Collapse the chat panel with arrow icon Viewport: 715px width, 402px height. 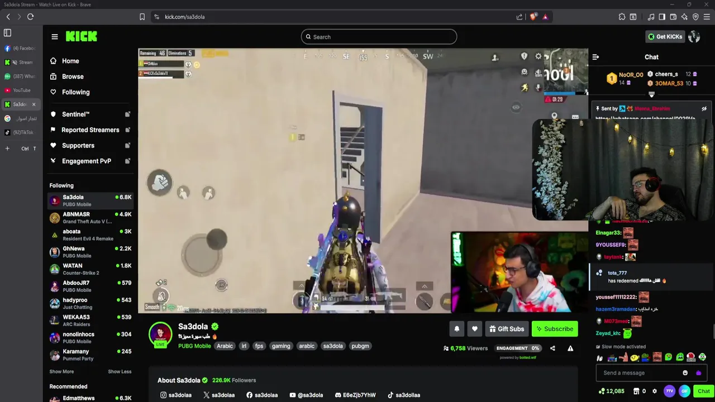[595, 57]
